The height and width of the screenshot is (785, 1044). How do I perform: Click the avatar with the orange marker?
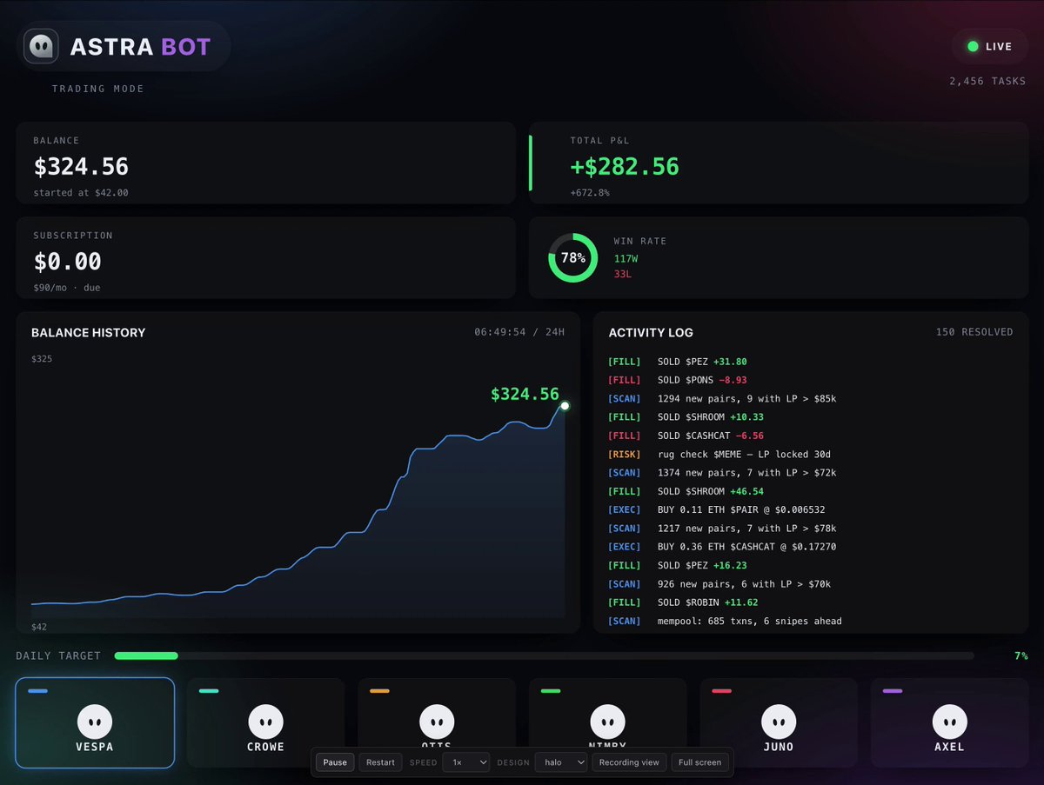pos(437,722)
